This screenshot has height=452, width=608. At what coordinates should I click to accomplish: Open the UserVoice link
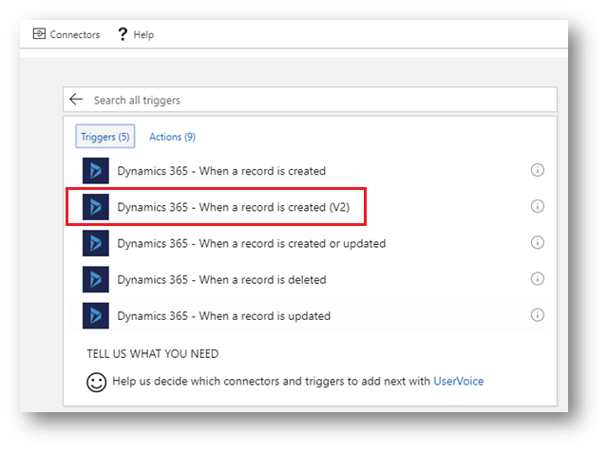(x=458, y=382)
